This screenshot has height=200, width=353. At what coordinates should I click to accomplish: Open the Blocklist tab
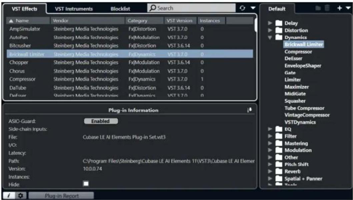(120, 9)
